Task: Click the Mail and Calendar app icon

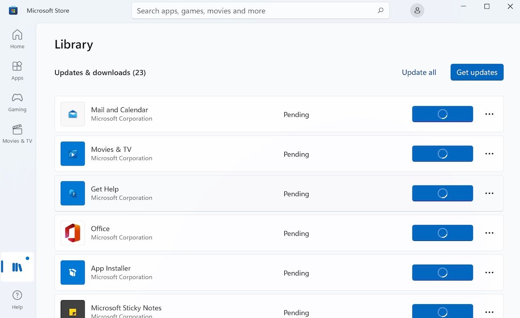Action: (x=73, y=114)
